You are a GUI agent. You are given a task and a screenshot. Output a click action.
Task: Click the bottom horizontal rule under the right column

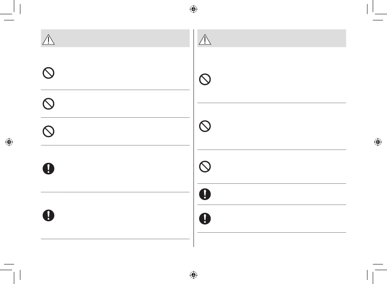tap(272, 232)
